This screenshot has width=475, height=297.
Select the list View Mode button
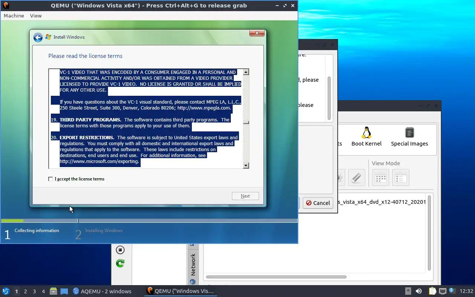401,177
